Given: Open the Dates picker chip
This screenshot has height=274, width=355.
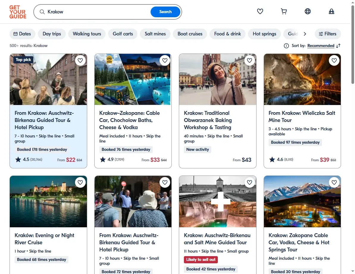Looking at the screenshot, I should [x=22, y=34].
